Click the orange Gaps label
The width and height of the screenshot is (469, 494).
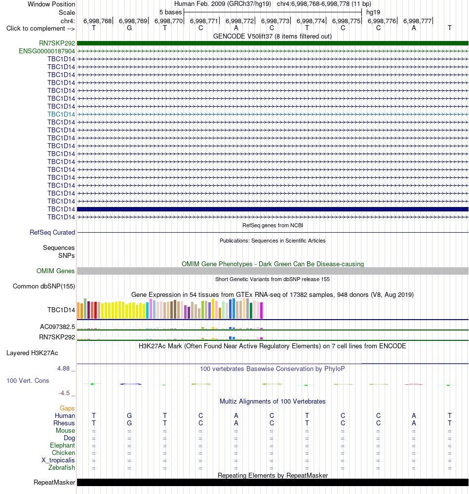(x=67, y=409)
